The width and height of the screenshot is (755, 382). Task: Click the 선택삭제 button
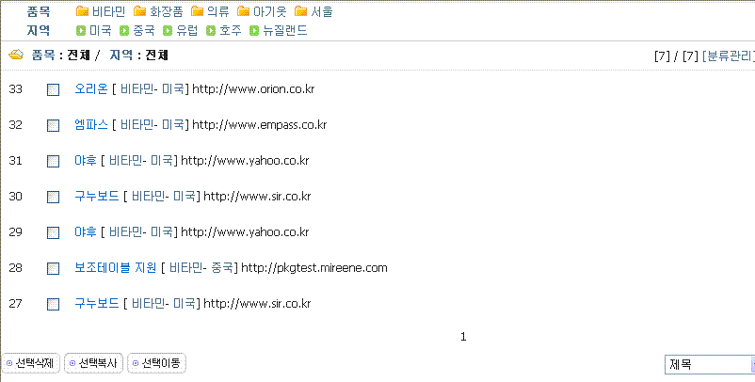[x=31, y=363]
